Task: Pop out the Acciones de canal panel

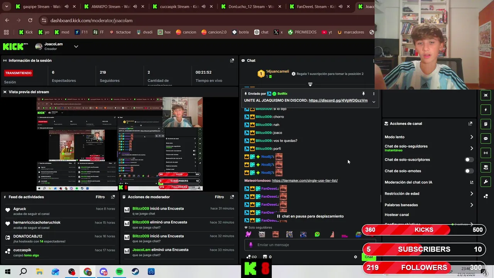Action: [x=470, y=124]
